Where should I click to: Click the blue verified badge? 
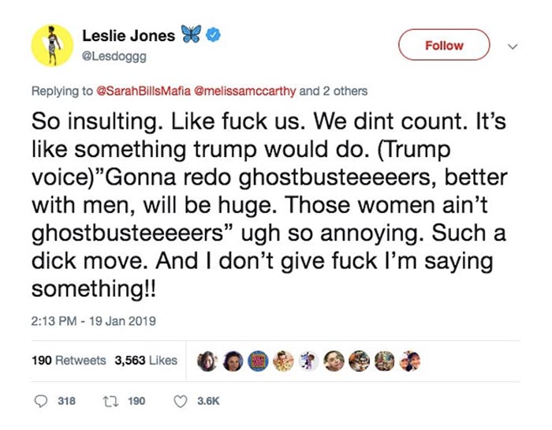[x=211, y=36]
